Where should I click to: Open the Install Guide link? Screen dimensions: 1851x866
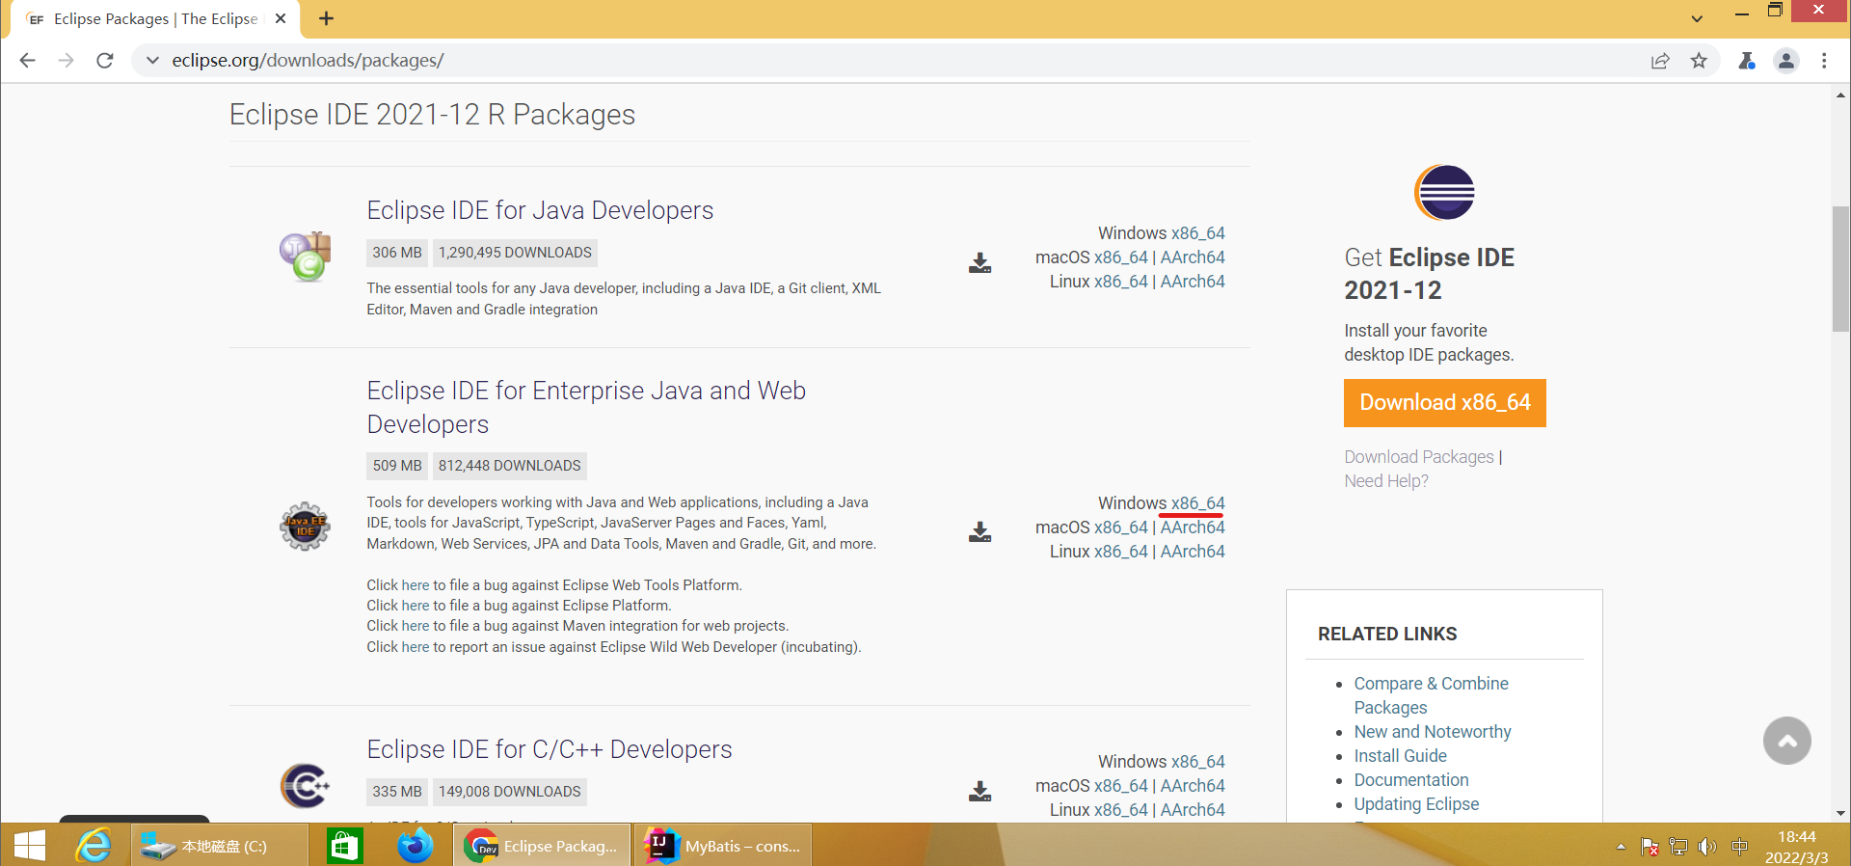pyautogui.click(x=1400, y=756)
